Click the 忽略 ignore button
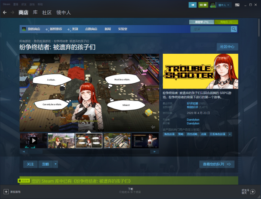Screen dimensions: 261x199 [45, 164]
